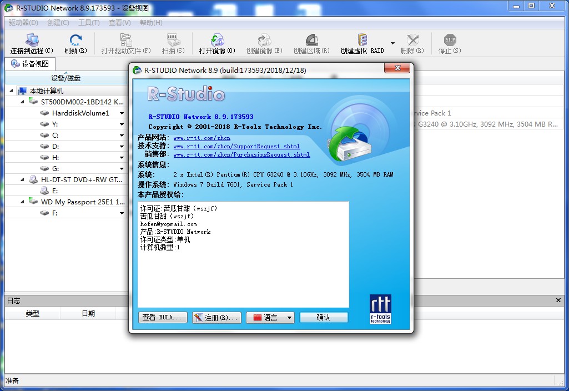
Task: Open the www.r-tt.com/zhcn product website link
Action: 202,138
